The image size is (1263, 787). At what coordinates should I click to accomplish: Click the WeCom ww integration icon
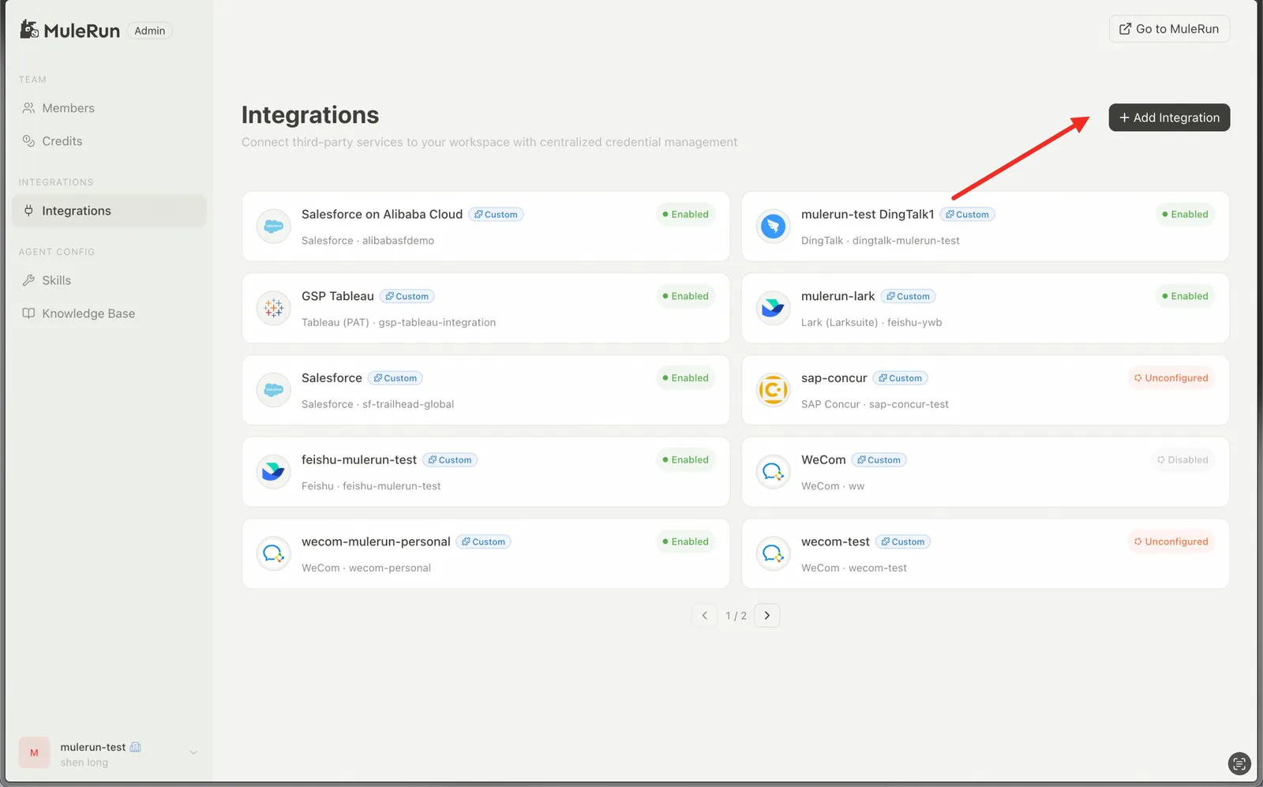(x=774, y=472)
